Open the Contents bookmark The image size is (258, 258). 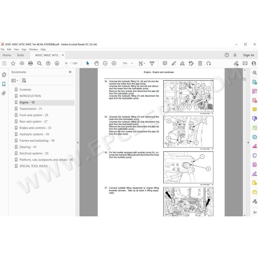25,90
